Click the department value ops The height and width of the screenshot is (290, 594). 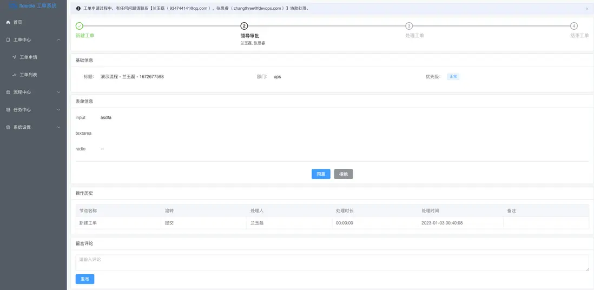point(278,77)
